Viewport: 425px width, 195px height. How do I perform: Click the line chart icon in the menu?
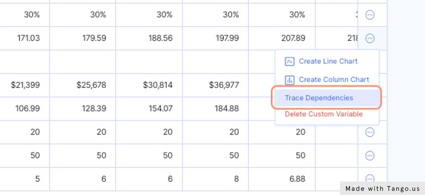(289, 62)
